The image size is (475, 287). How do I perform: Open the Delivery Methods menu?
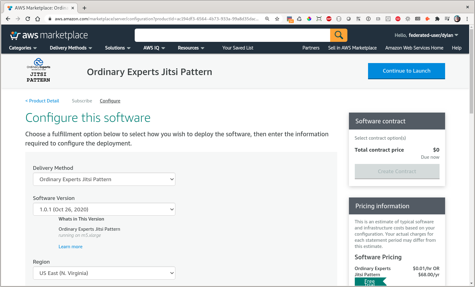71,48
